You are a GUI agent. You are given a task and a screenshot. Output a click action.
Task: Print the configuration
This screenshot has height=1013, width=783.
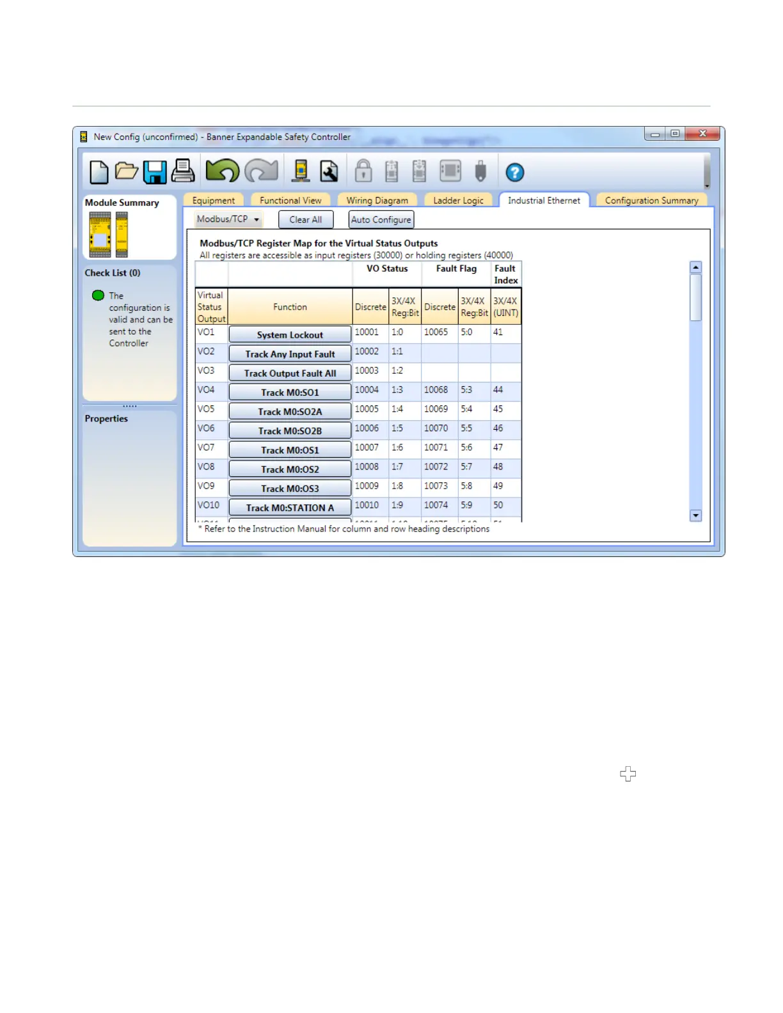coord(183,171)
